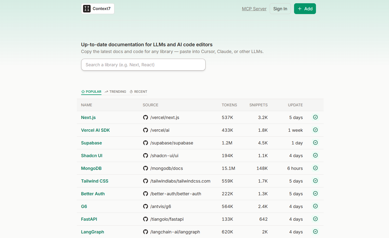389x238 pixels.
Task: Open the MCP Server link
Action: click(x=254, y=9)
